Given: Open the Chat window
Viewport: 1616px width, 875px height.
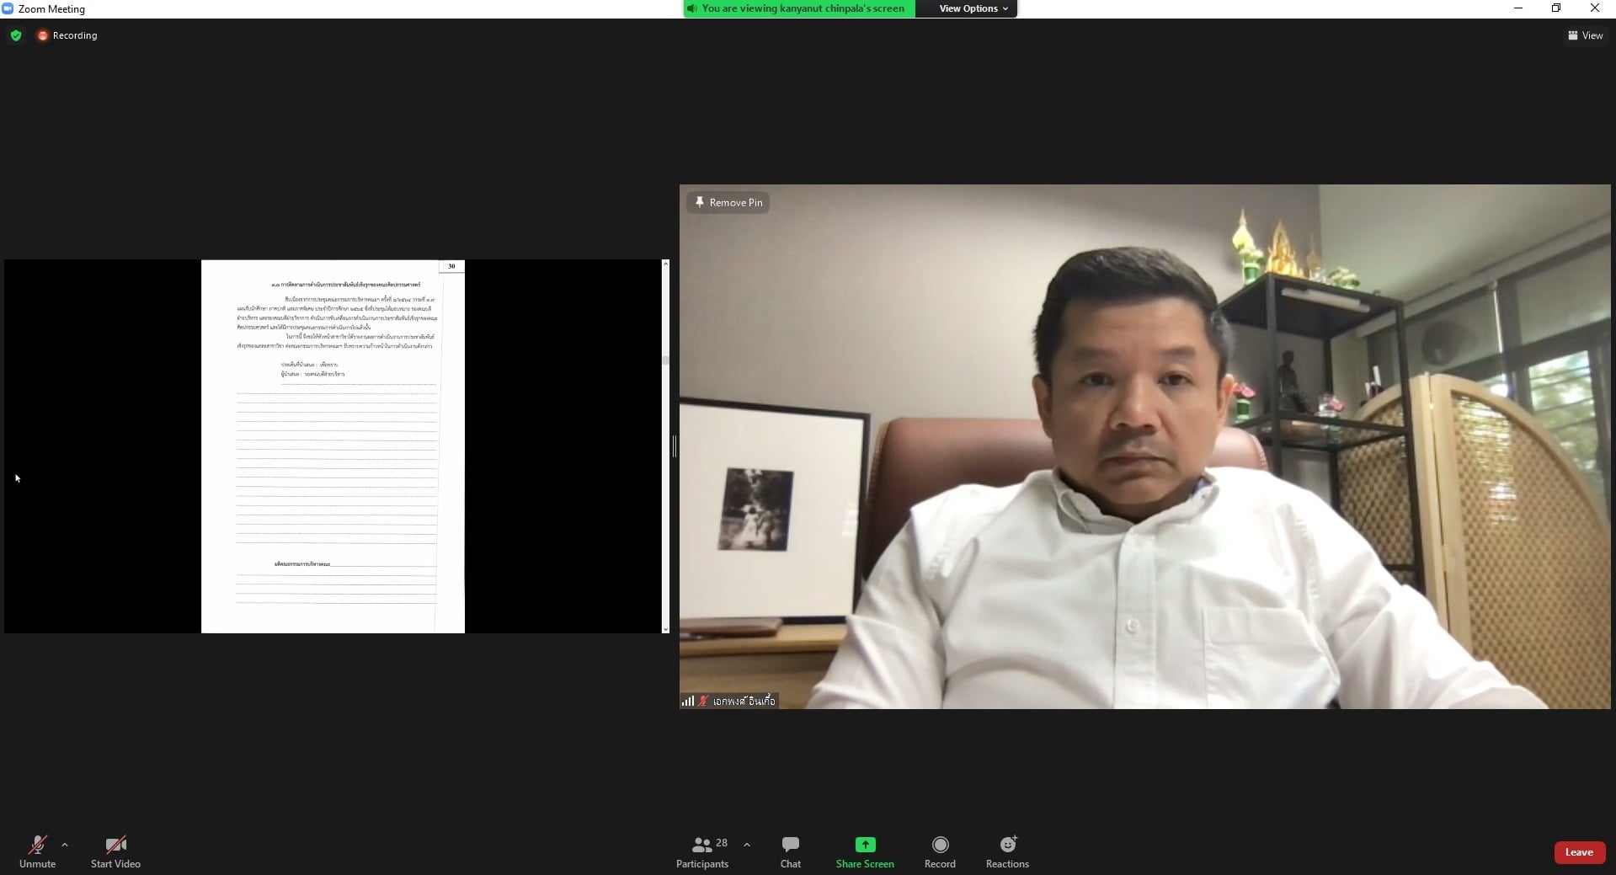Looking at the screenshot, I should [790, 851].
